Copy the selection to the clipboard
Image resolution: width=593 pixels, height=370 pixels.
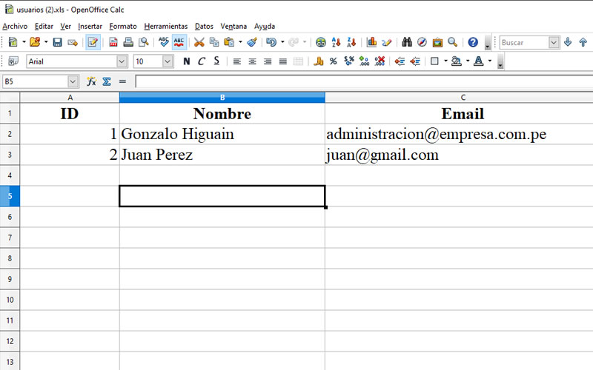[214, 42]
